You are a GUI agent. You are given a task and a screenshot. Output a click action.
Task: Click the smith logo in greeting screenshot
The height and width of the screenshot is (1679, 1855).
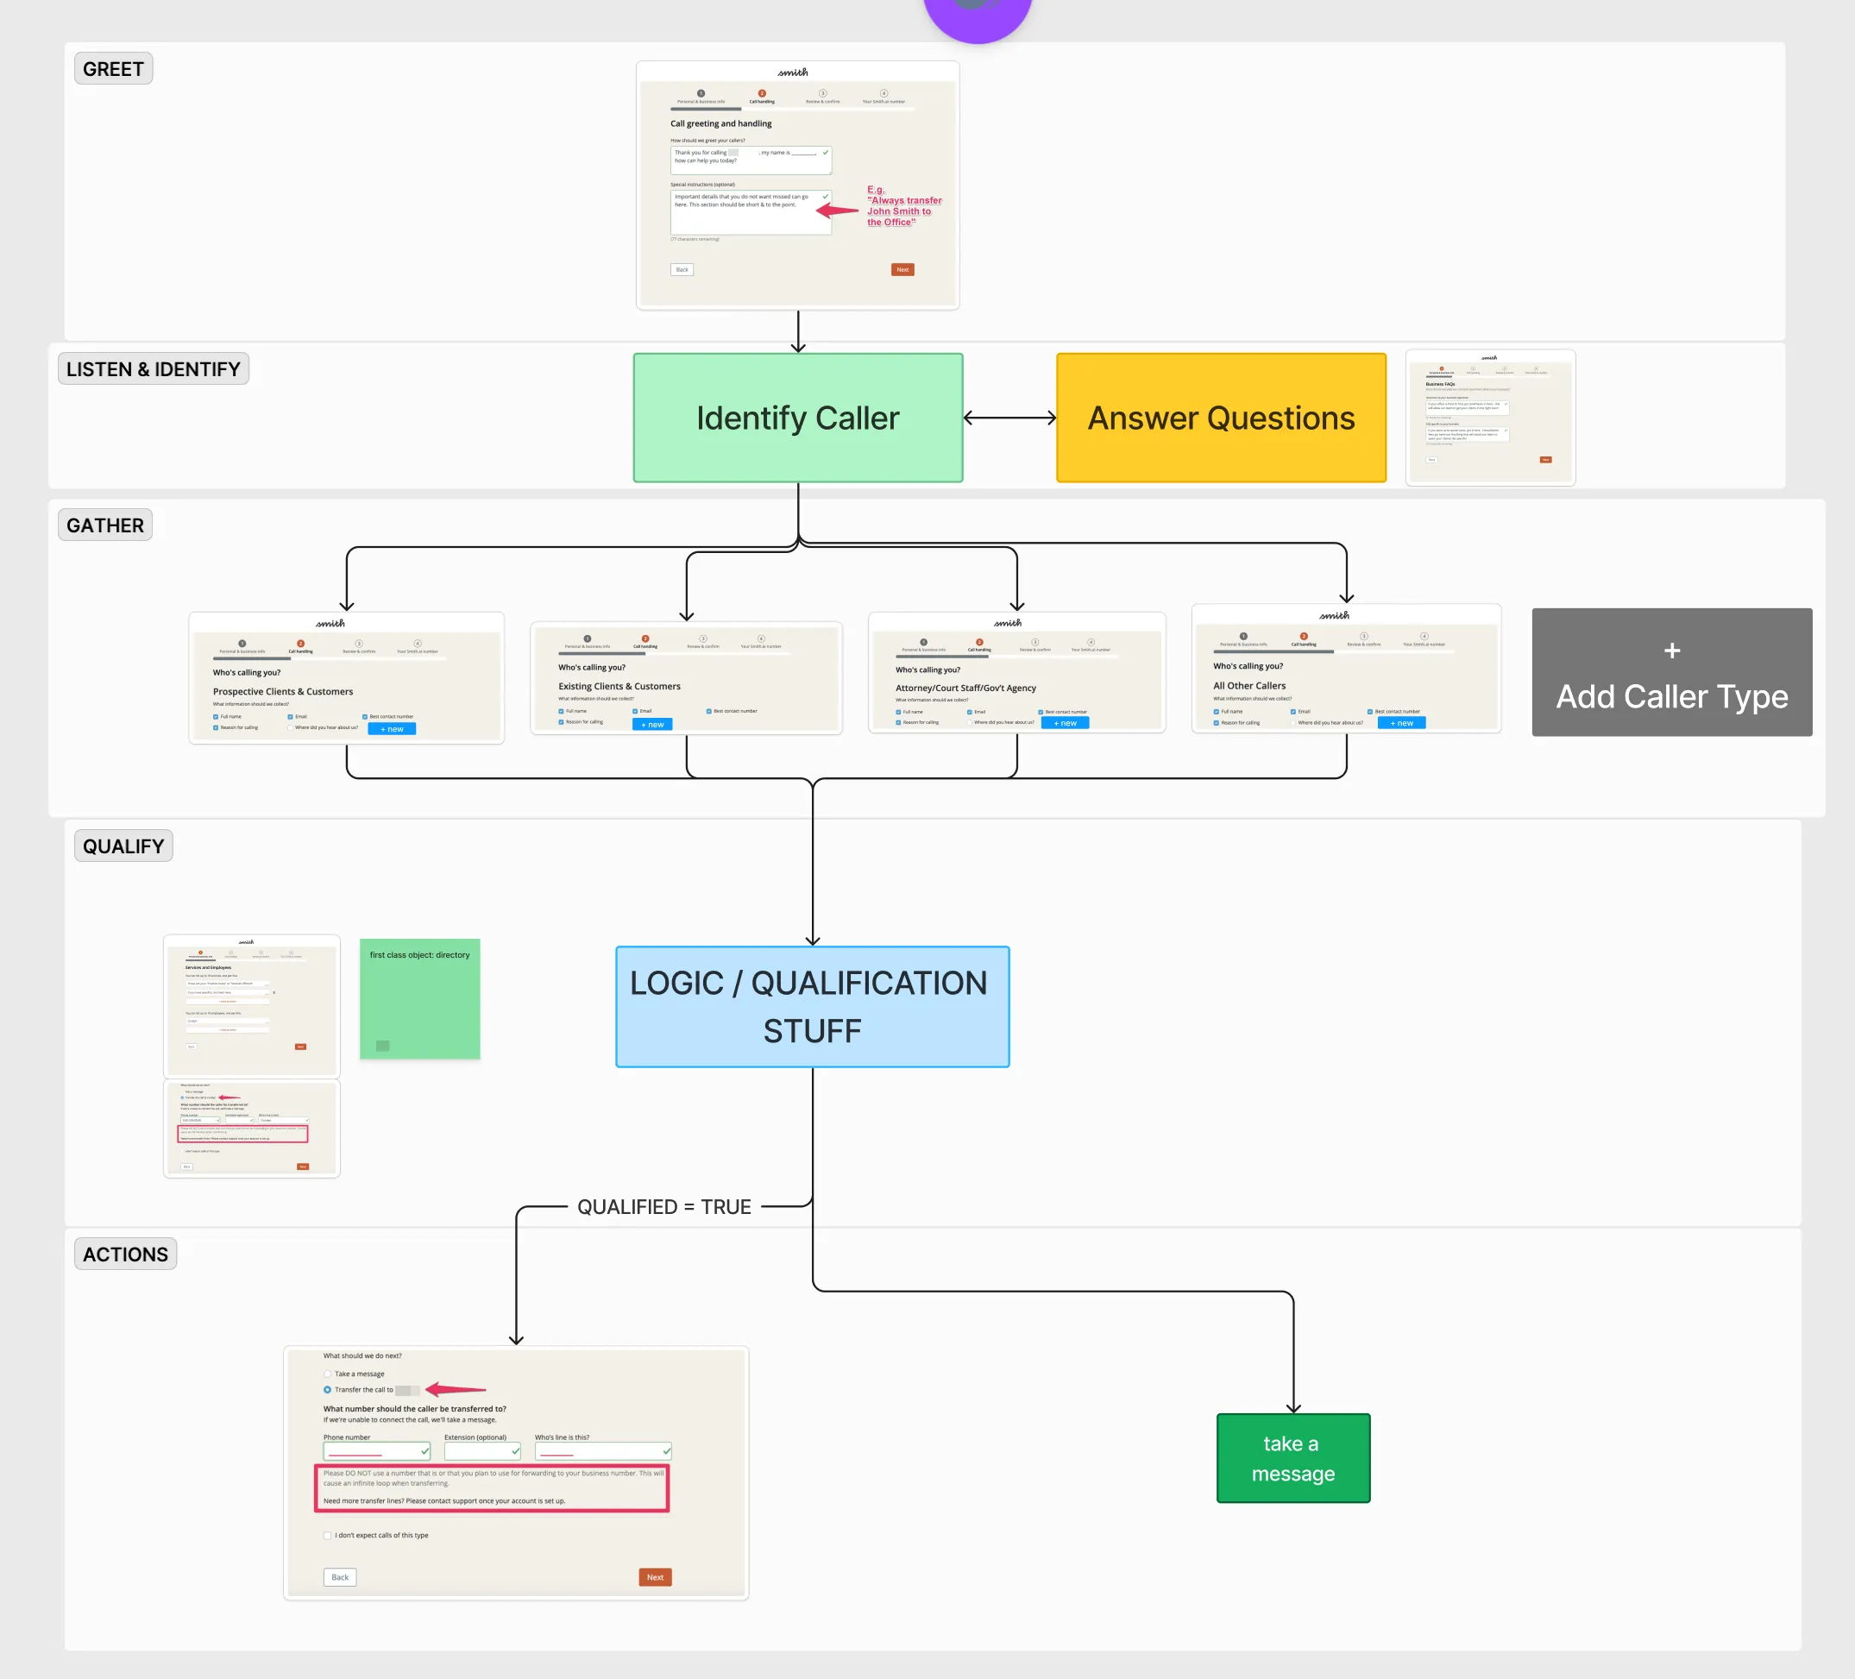[x=793, y=72]
